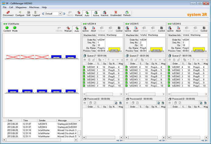Go to previous layout with left arrow

pos(43,14)
